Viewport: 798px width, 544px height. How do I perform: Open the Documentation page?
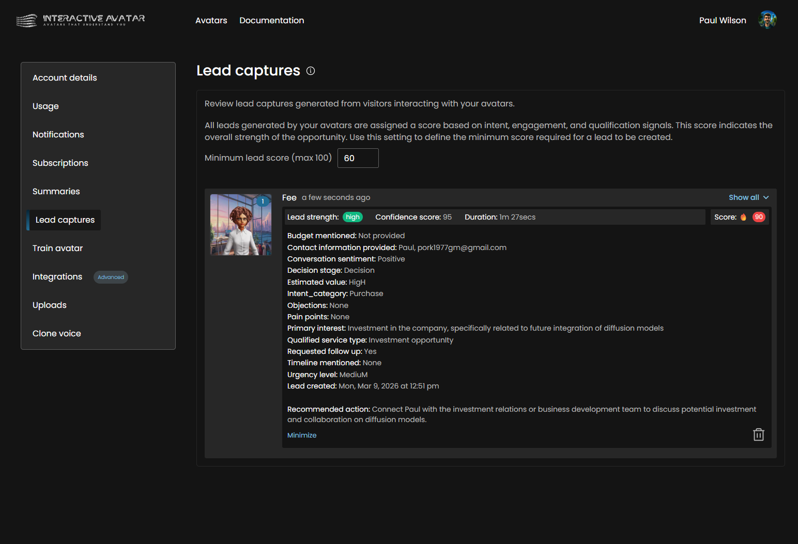tap(271, 20)
